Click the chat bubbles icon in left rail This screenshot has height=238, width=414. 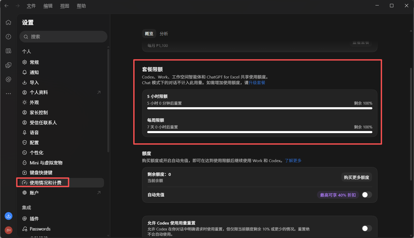pos(9,65)
